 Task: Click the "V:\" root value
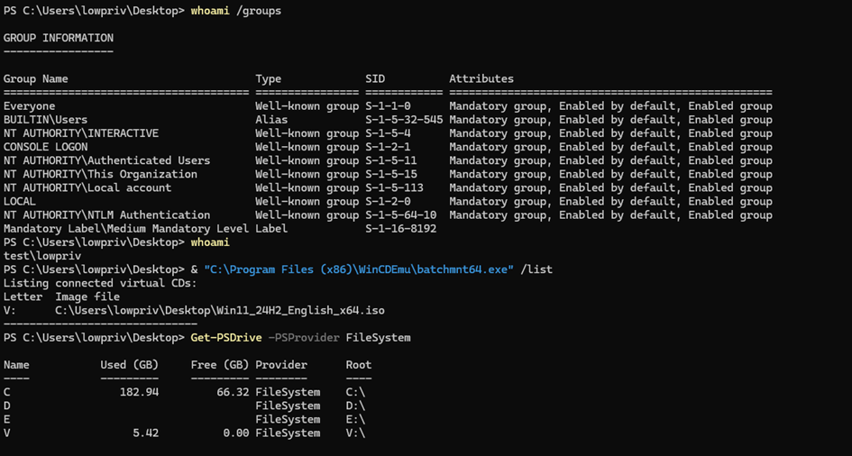355,433
